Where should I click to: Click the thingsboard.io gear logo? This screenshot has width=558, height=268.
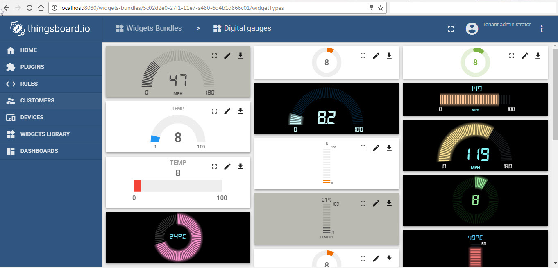[17, 28]
